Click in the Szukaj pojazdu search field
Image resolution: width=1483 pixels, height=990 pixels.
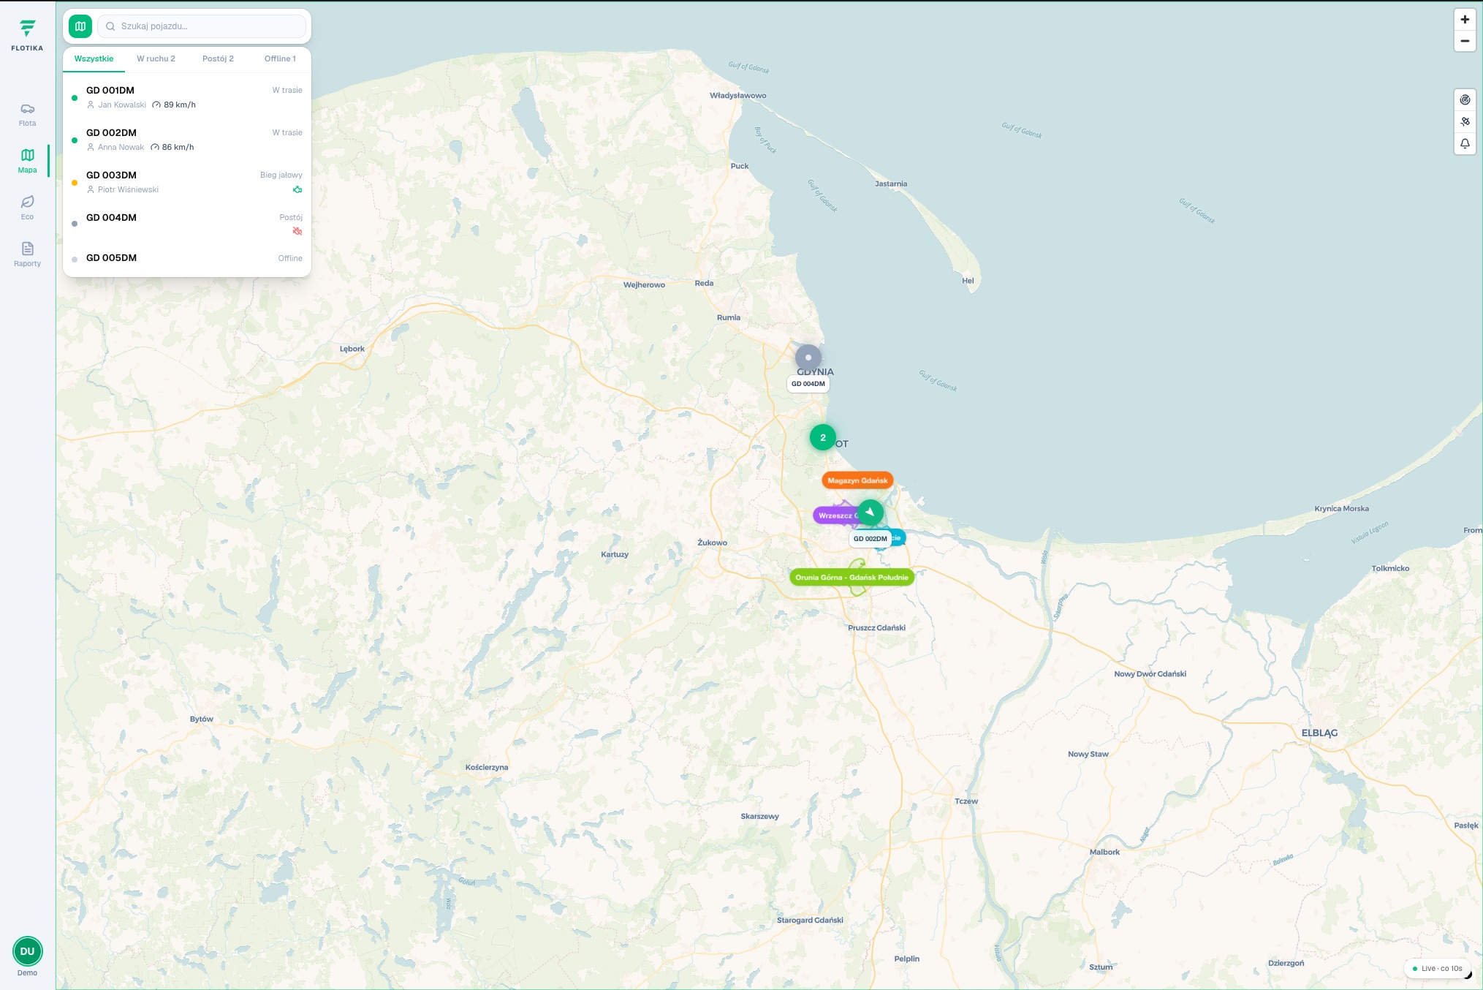click(202, 26)
